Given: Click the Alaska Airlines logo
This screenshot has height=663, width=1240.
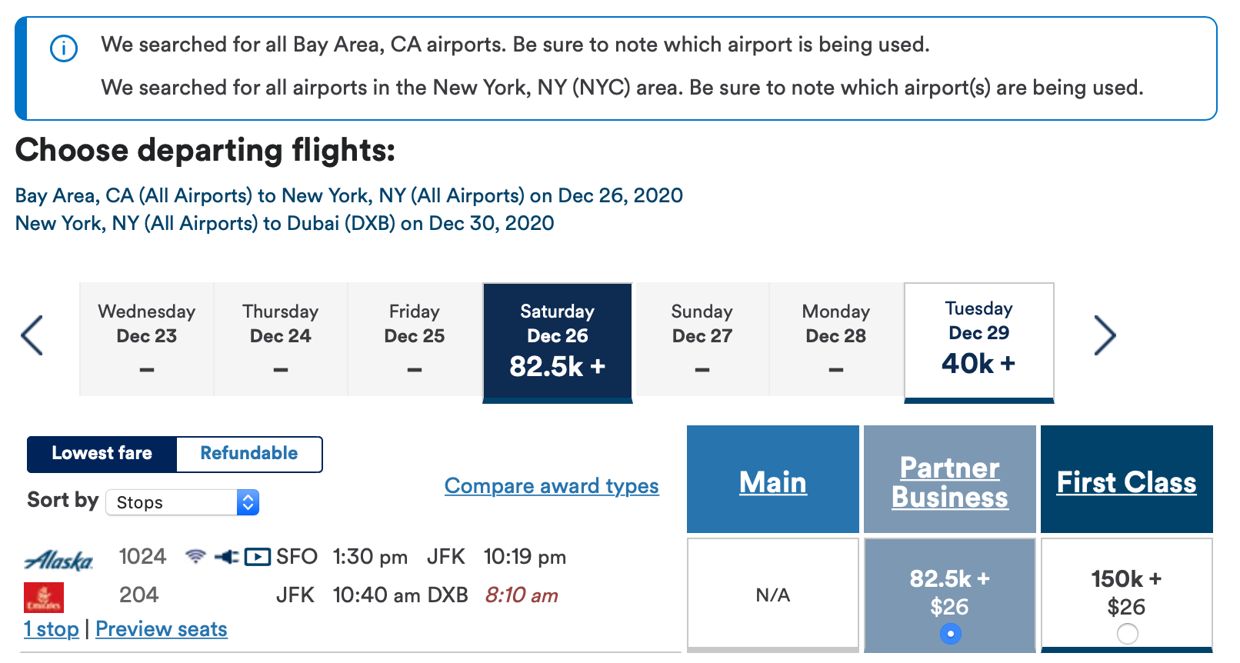Looking at the screenshot, I should (x=59, y=561).
